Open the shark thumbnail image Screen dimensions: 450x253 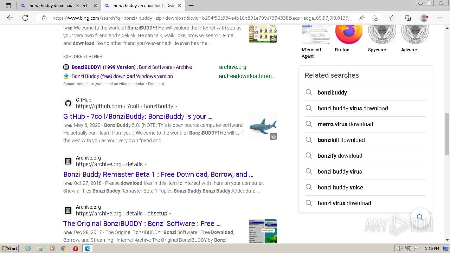(x=263, y=126)
